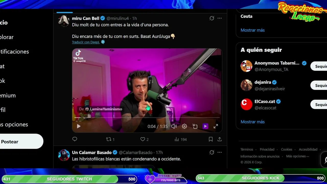Click the Seguidores Twitch progress bar
The image size is (327, 184).
coord(69,179)
